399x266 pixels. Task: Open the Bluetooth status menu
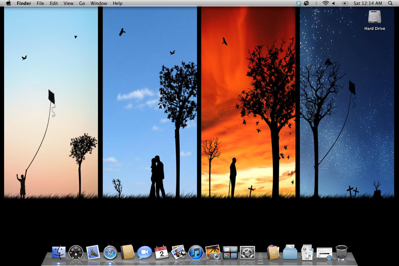[316, 3]
